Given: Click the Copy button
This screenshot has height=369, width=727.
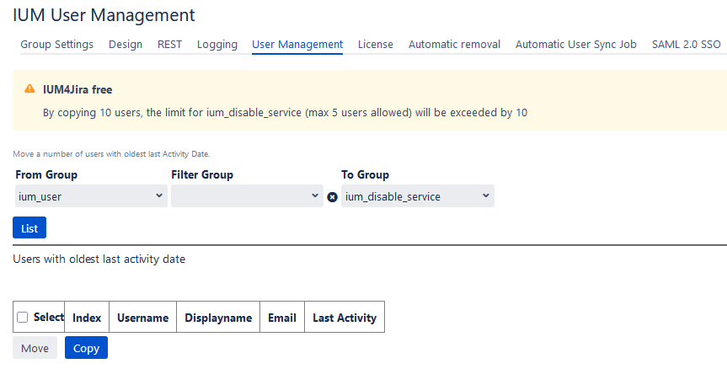Looking at the screenshot, I should pos(86,348).
